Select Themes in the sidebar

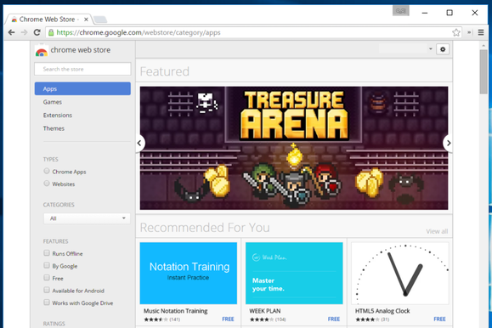[x=54, y=128]
